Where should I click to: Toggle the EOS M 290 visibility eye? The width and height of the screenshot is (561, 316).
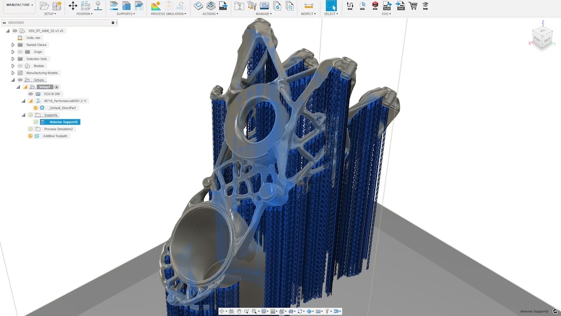(30, 94)
